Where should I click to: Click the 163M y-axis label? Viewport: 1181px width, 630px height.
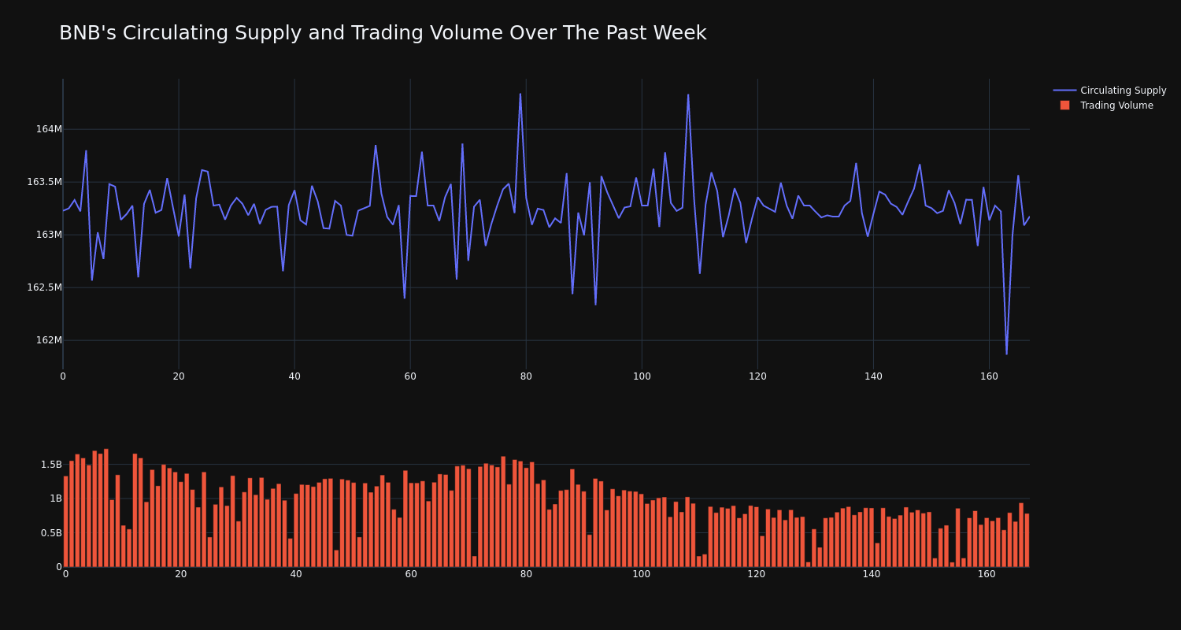pyautogui.click(x=49, y=235)
